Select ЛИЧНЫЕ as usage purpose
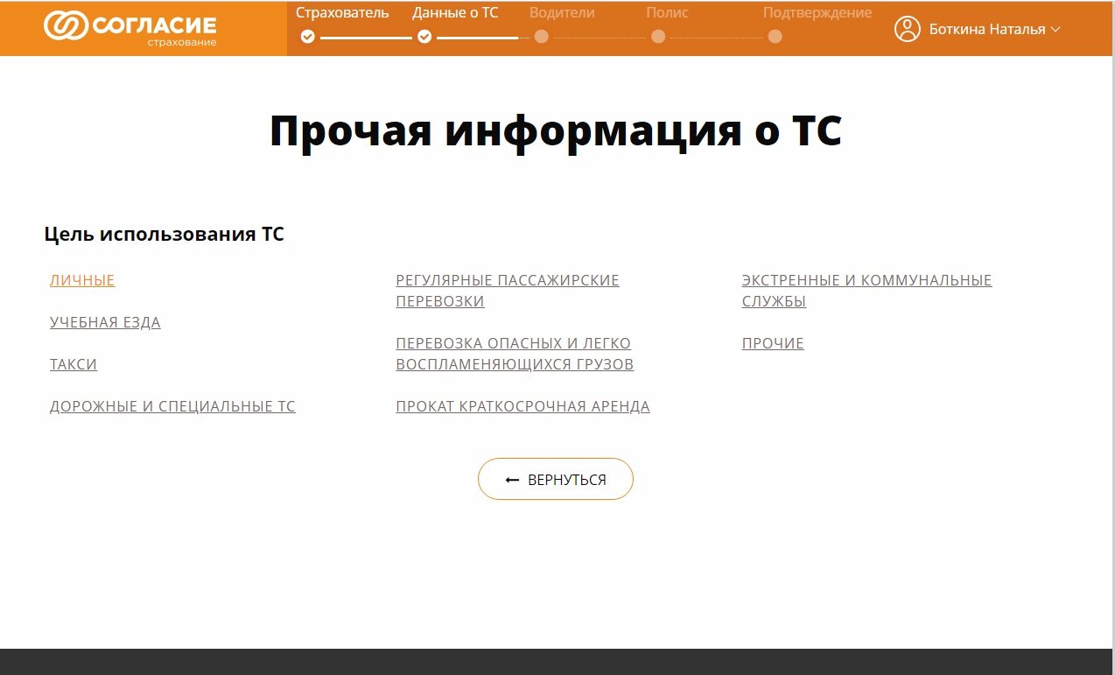This screenshot has width=1115, height=675. point(82,281)
